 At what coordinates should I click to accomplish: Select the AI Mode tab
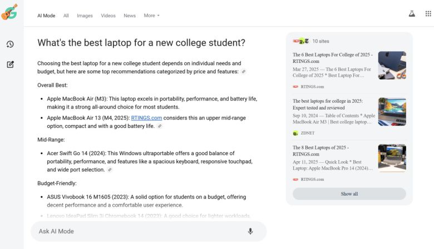pos(46,16)
